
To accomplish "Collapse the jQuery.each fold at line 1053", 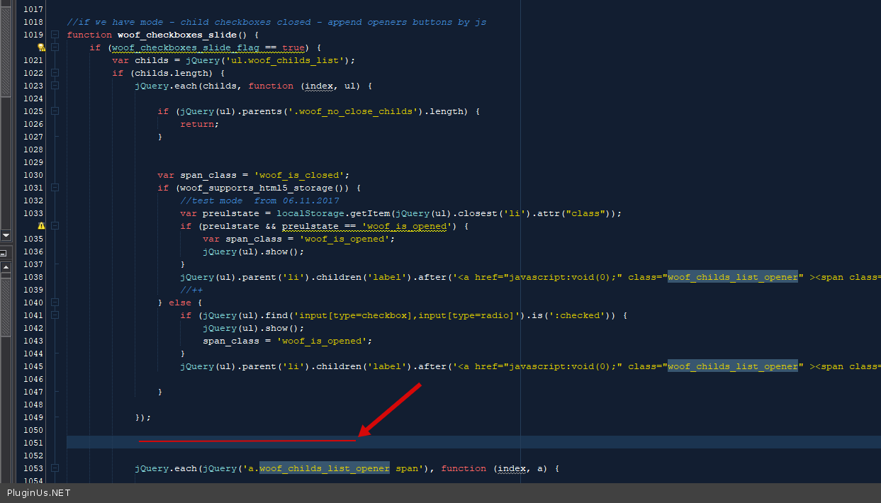I will (x=55, y=468).
